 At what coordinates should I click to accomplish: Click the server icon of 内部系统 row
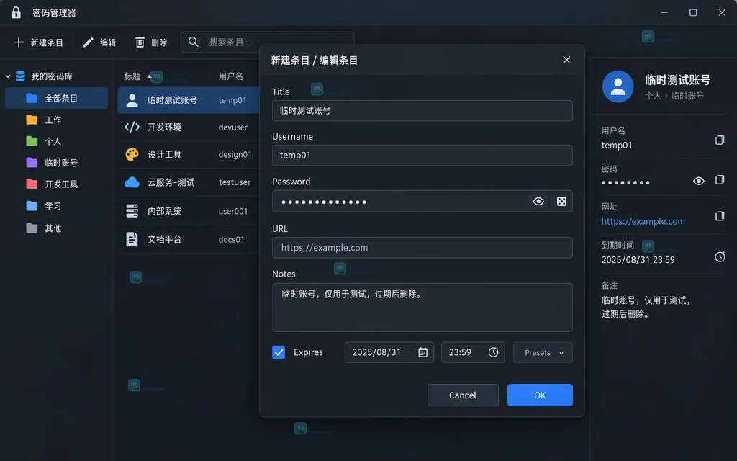(x=132, y=211)
